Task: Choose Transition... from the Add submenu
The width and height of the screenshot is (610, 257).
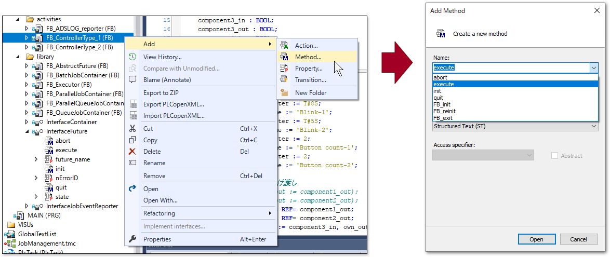Action: pyautogui.click(x=316, y=80)
